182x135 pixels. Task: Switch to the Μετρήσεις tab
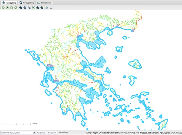click(44, 3)
